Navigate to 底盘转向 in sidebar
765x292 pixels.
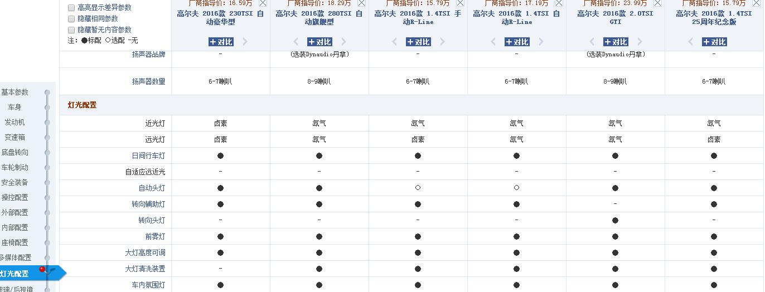click(x=14, y=152)
